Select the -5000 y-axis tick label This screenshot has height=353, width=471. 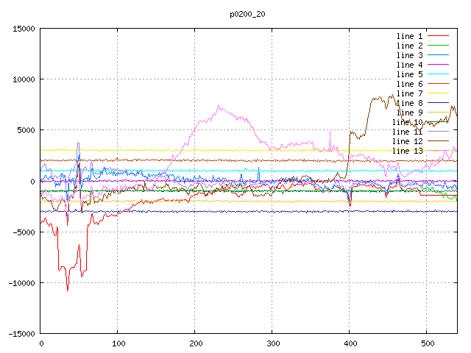[22, 232]
